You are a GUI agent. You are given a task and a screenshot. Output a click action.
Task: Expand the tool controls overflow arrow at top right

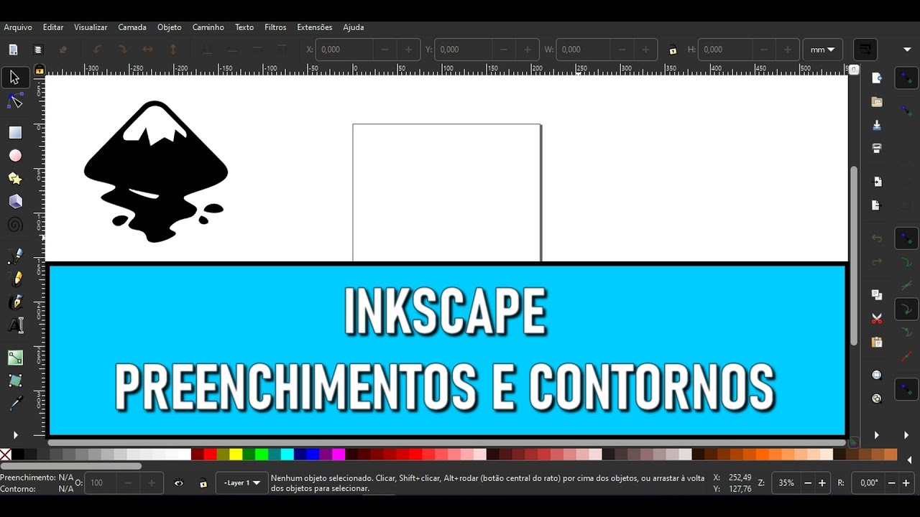click(907, 50)
